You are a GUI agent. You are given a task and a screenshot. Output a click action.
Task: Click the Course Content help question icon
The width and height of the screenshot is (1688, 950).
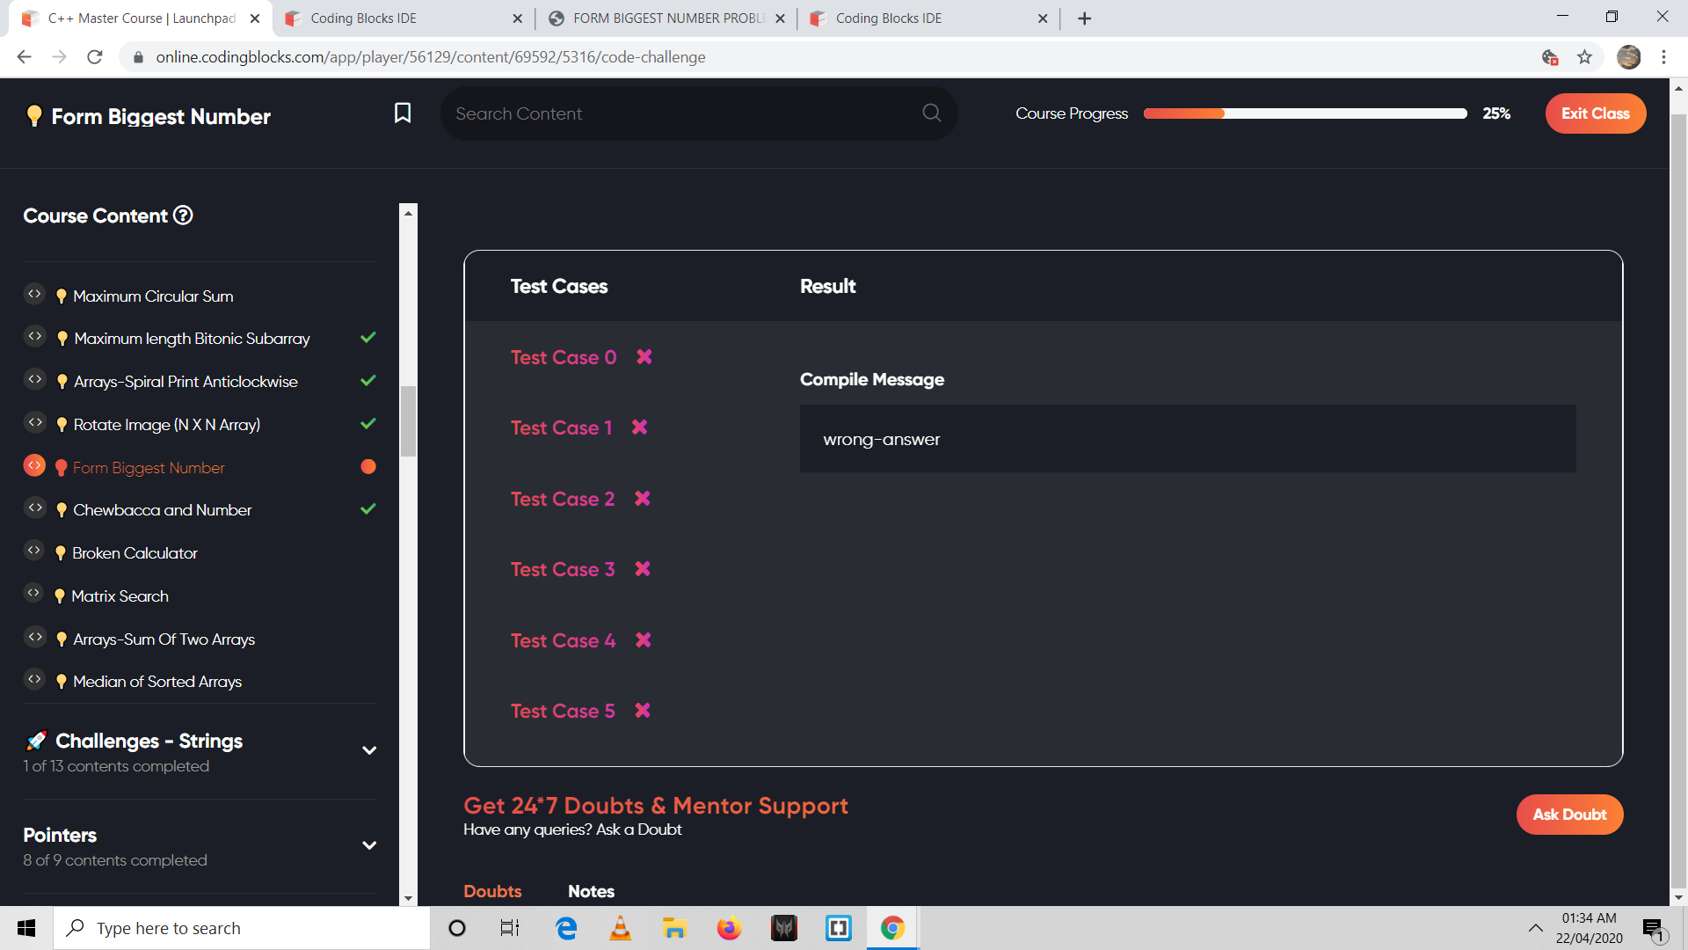(183, 216)
